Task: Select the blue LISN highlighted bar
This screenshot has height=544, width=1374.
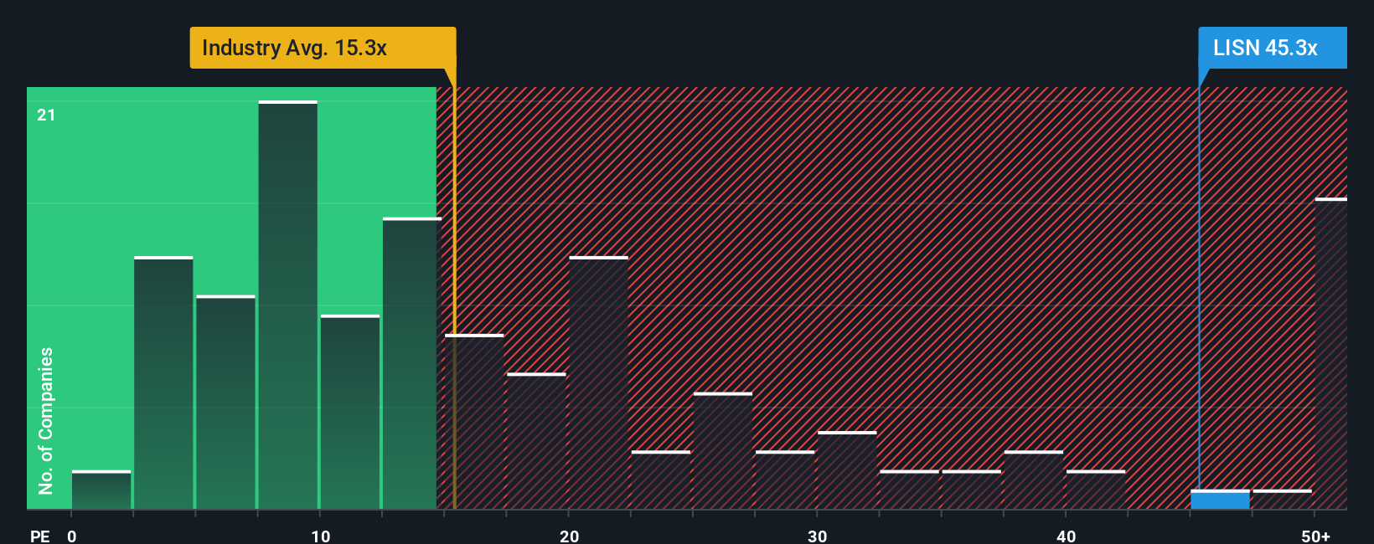Action: coord(1220,500)
